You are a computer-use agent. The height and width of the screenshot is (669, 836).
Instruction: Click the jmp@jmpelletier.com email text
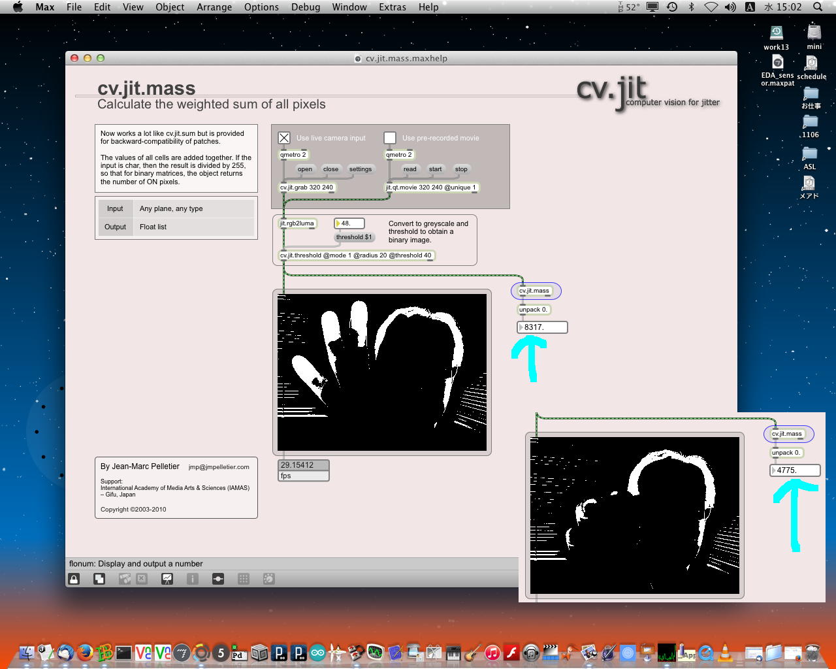click(x=219, y=467)
